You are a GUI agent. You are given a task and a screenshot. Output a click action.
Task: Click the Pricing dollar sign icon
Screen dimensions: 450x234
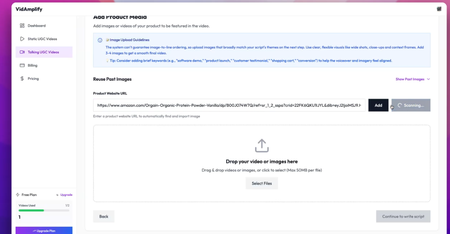22,79
